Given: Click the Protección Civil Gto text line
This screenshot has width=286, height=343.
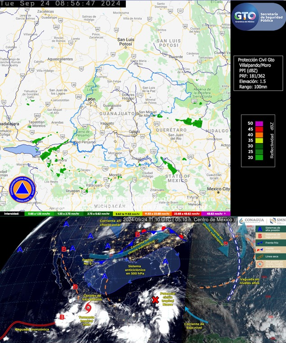Looking at the screenshot, I should 256,60.
